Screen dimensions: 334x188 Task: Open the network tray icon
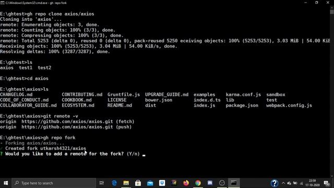tap(301, 183)
